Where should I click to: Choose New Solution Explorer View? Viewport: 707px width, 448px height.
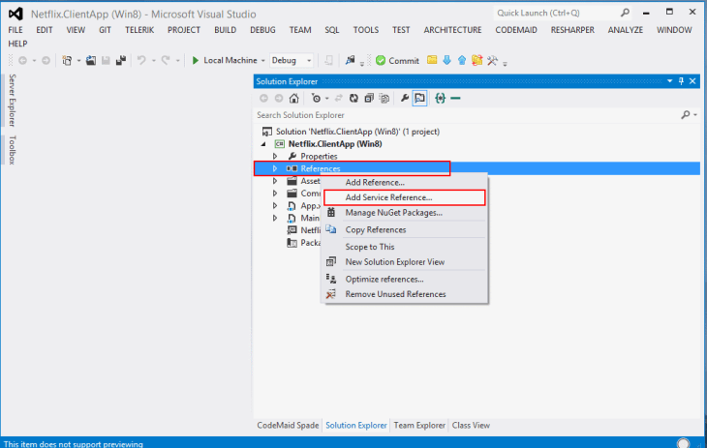405,262
